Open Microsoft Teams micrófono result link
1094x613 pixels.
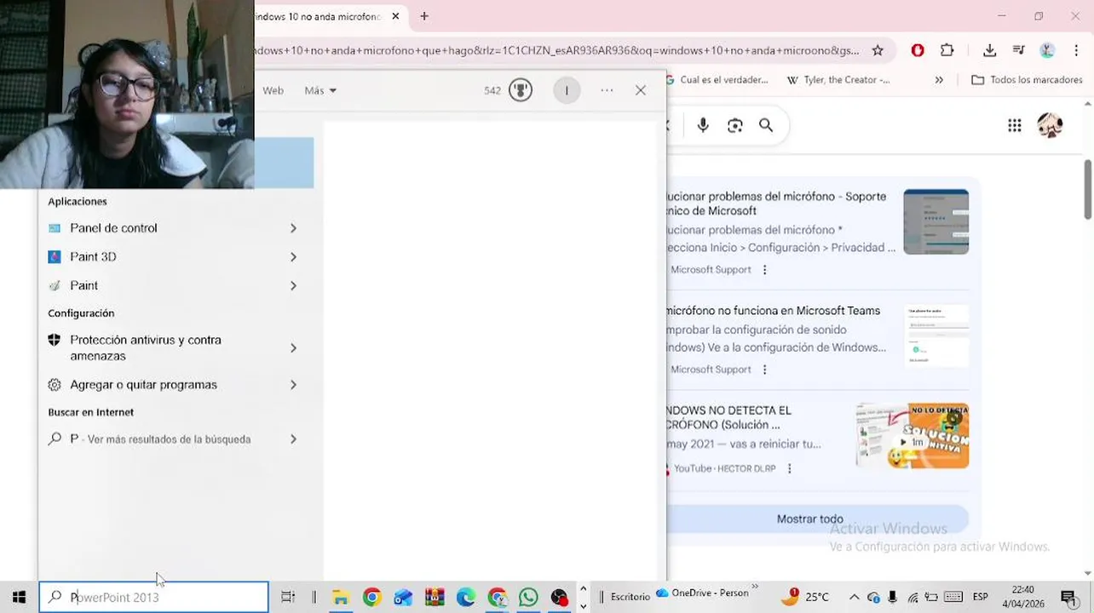point(773,311)
